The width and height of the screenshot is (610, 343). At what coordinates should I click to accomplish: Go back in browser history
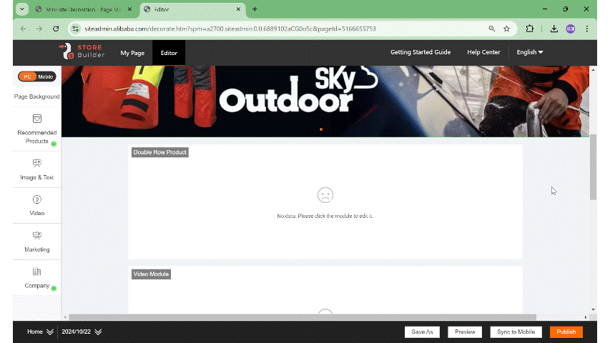24,29
